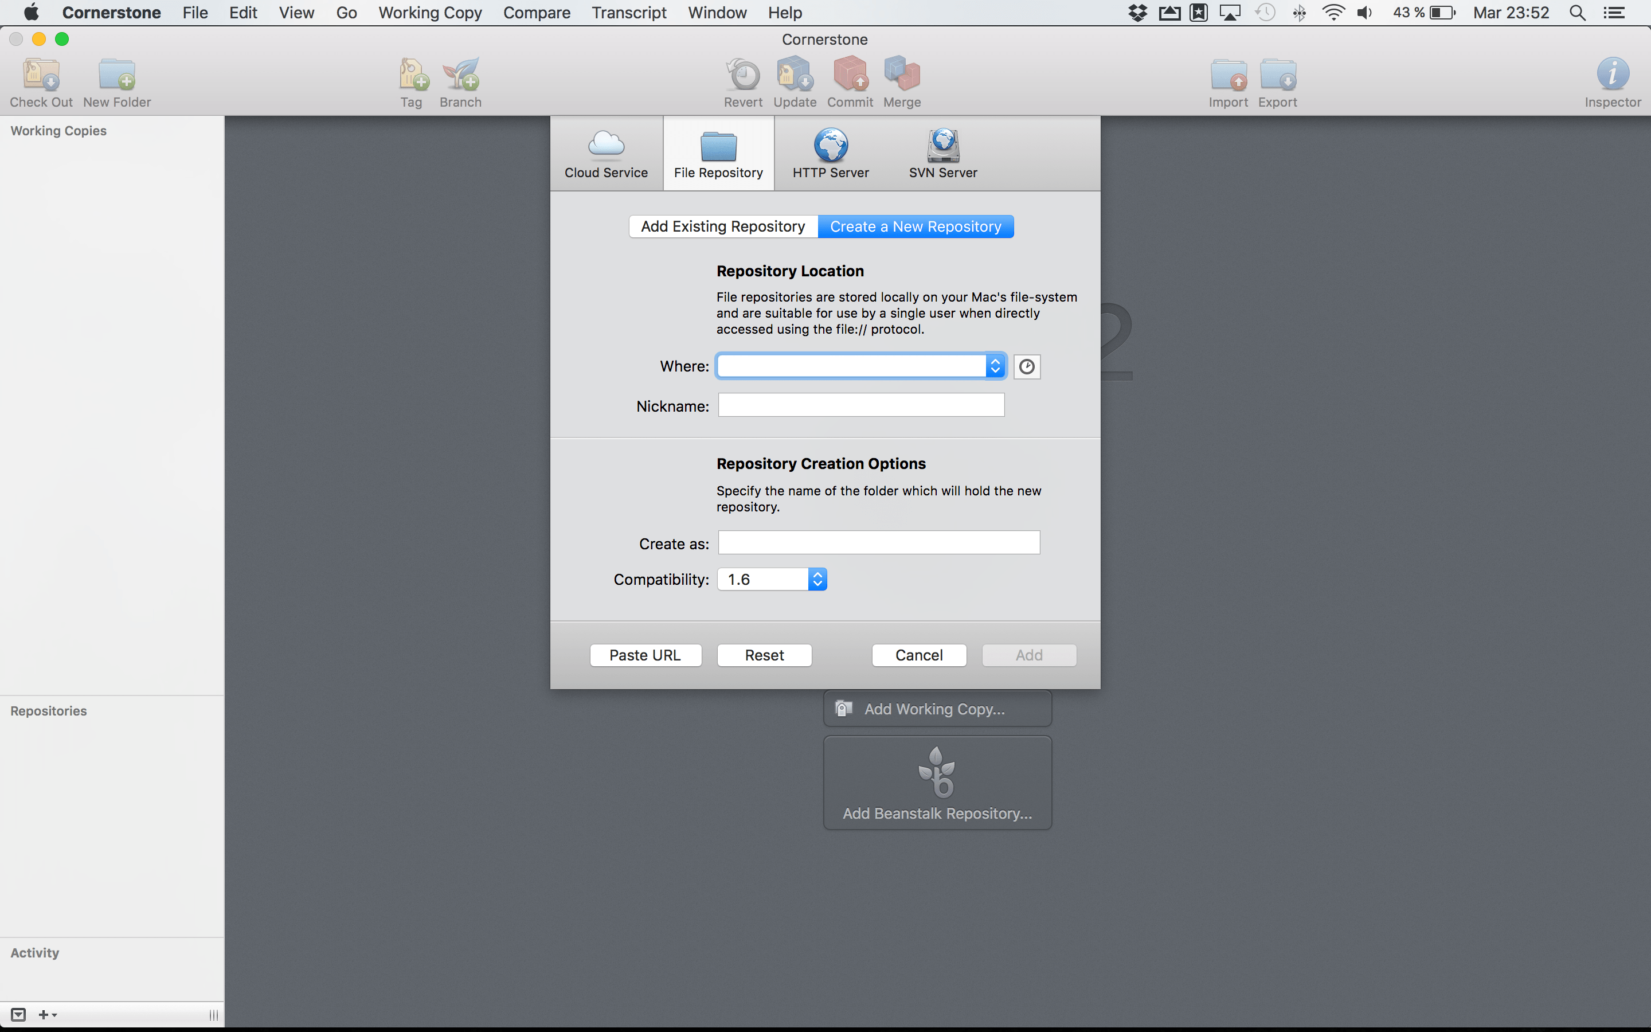The height and width of the screenshot is (1032, 1651).
Task: Open the File menu
Action: pos(195,12)
